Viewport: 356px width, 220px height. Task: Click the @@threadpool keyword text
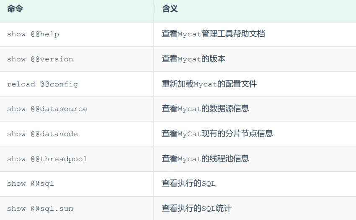[x=59, y=159]
